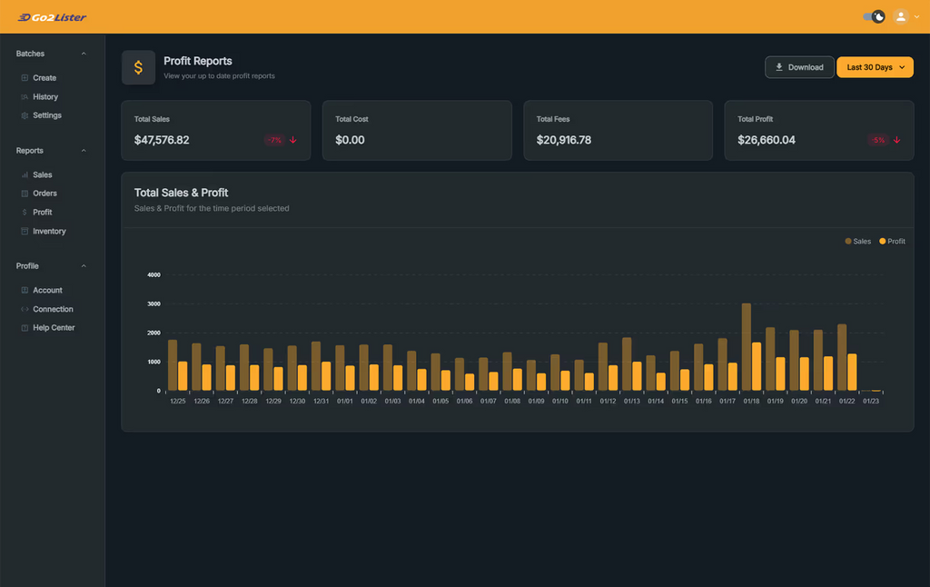Go to Account in Profile menu

[47, 291]
